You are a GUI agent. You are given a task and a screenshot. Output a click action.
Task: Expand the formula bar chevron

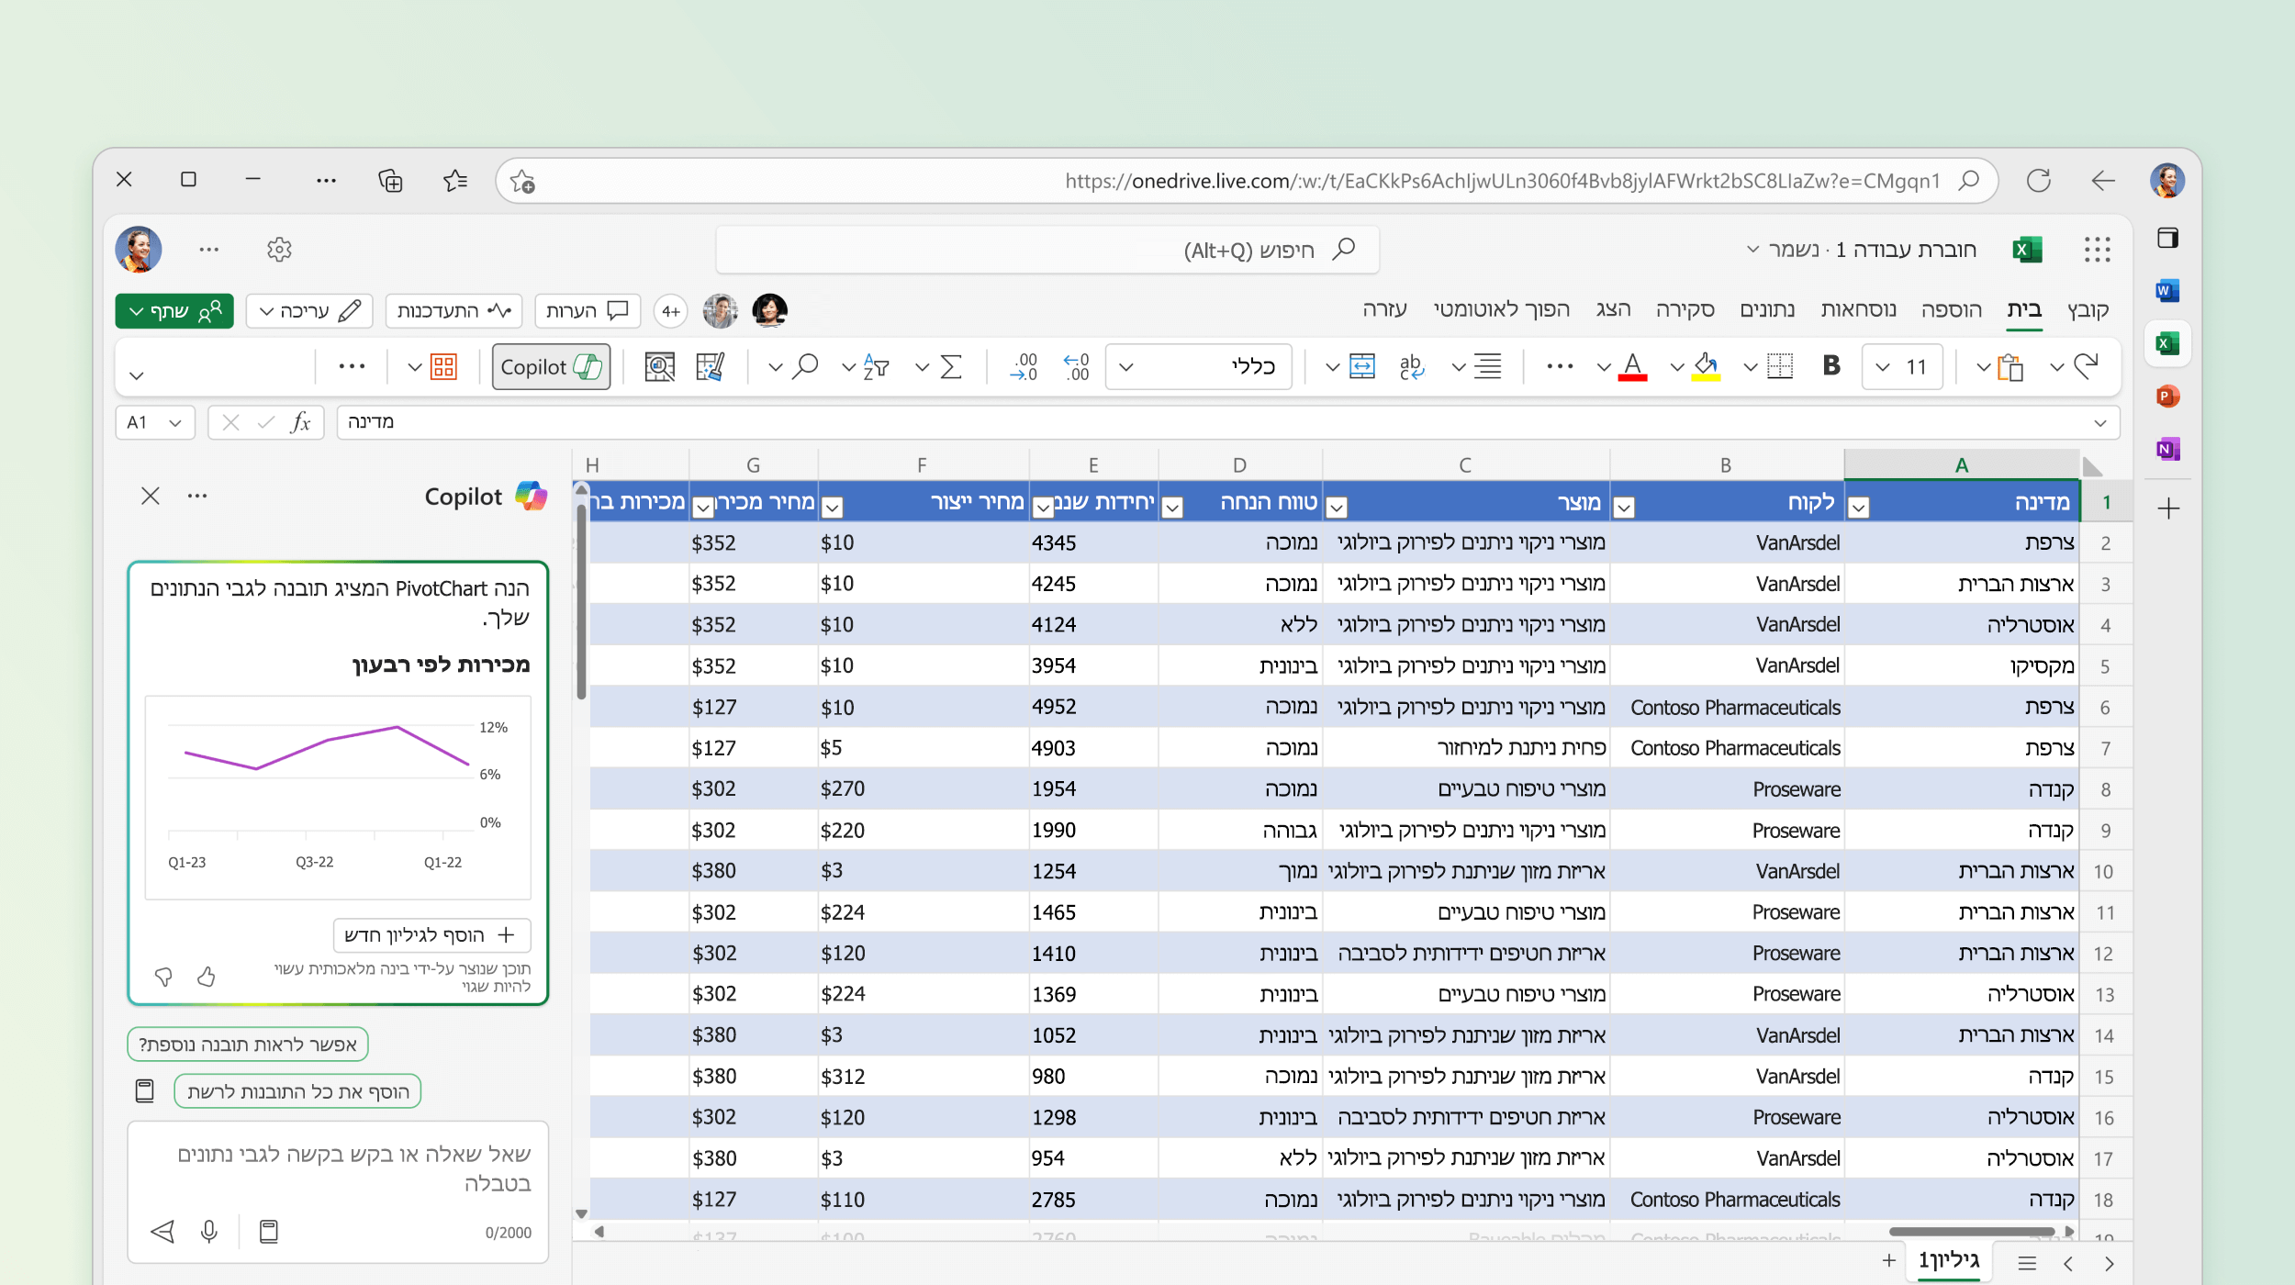[x=2100, y=422]
